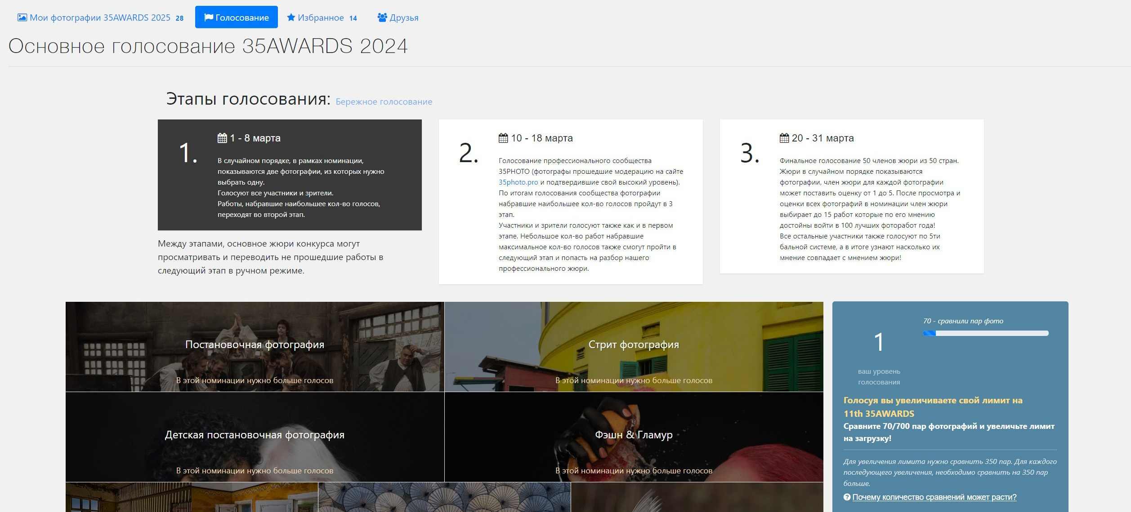The width and height of the screenshot is (1131, 512).
Task: Open Мои фотографии 35AWARDS 2025 tab
Action: tap(100, 18)
